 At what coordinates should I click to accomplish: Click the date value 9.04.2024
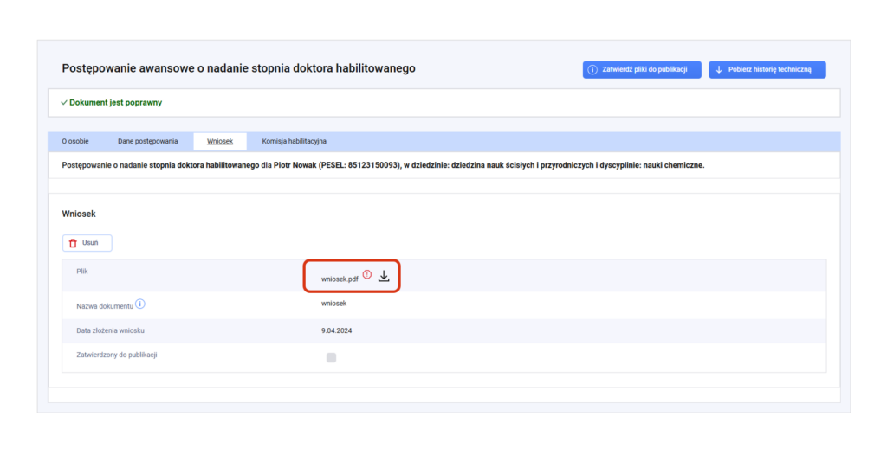(337, 330)
